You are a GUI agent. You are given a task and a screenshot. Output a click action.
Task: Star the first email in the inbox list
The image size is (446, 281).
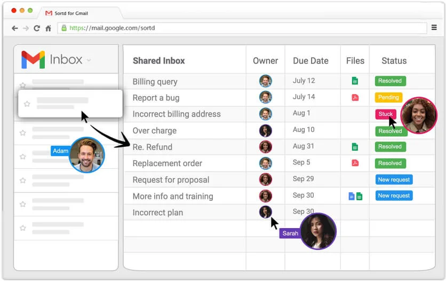[x=23, y=85]
